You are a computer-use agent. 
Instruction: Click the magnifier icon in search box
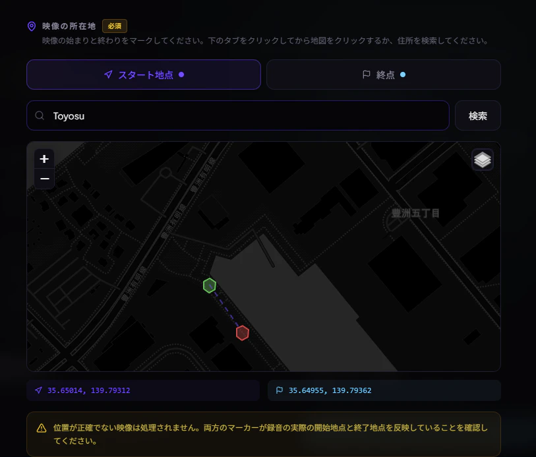(x=40, y=115)
